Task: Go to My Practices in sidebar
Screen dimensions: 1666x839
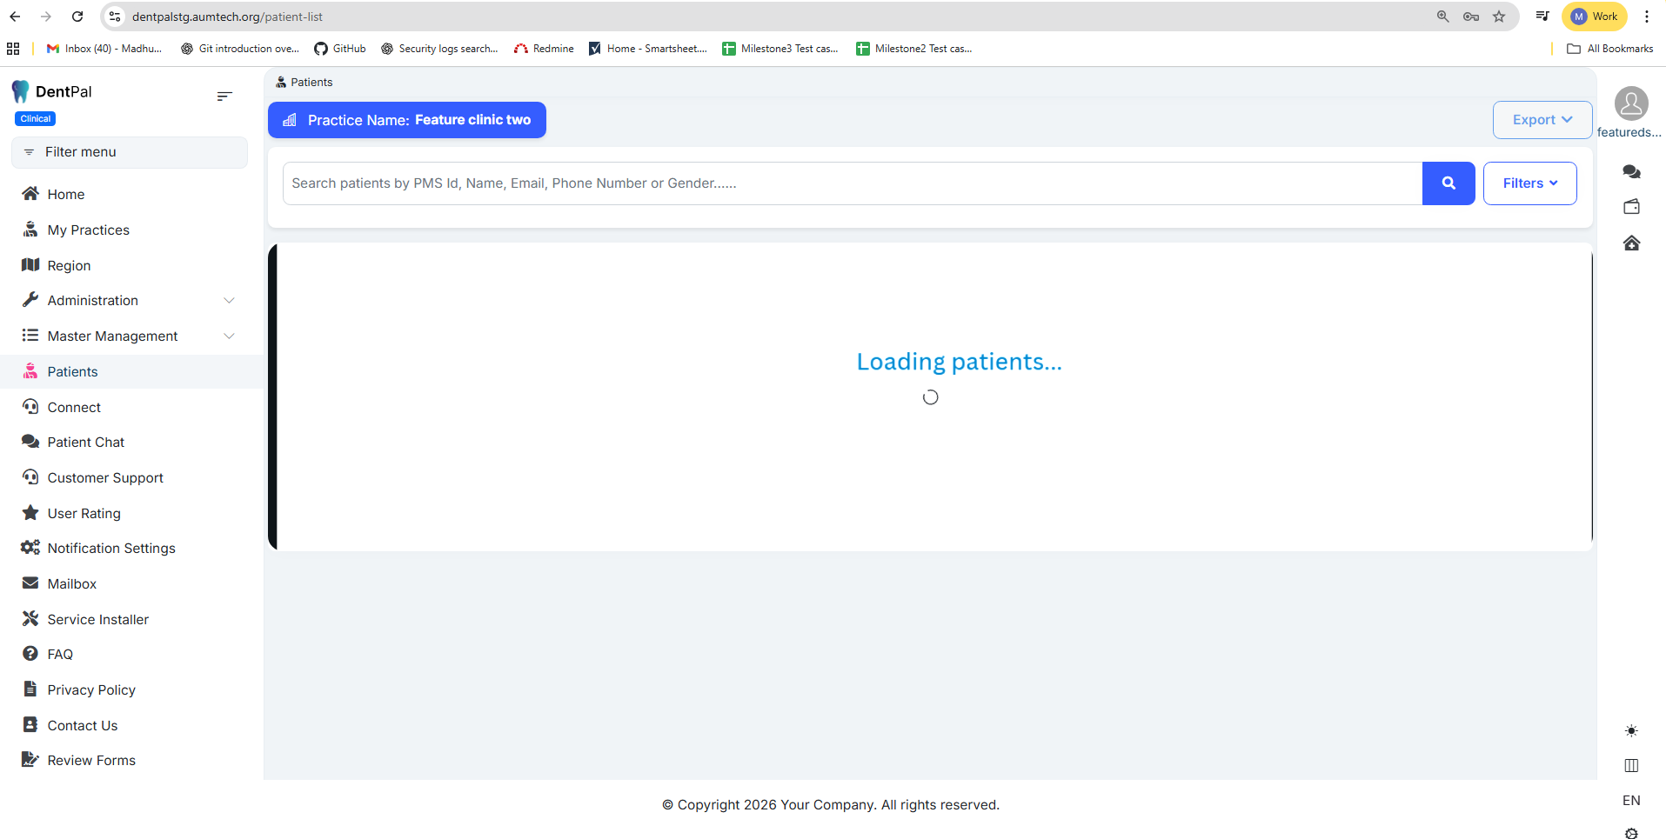Action: (88, 230)
